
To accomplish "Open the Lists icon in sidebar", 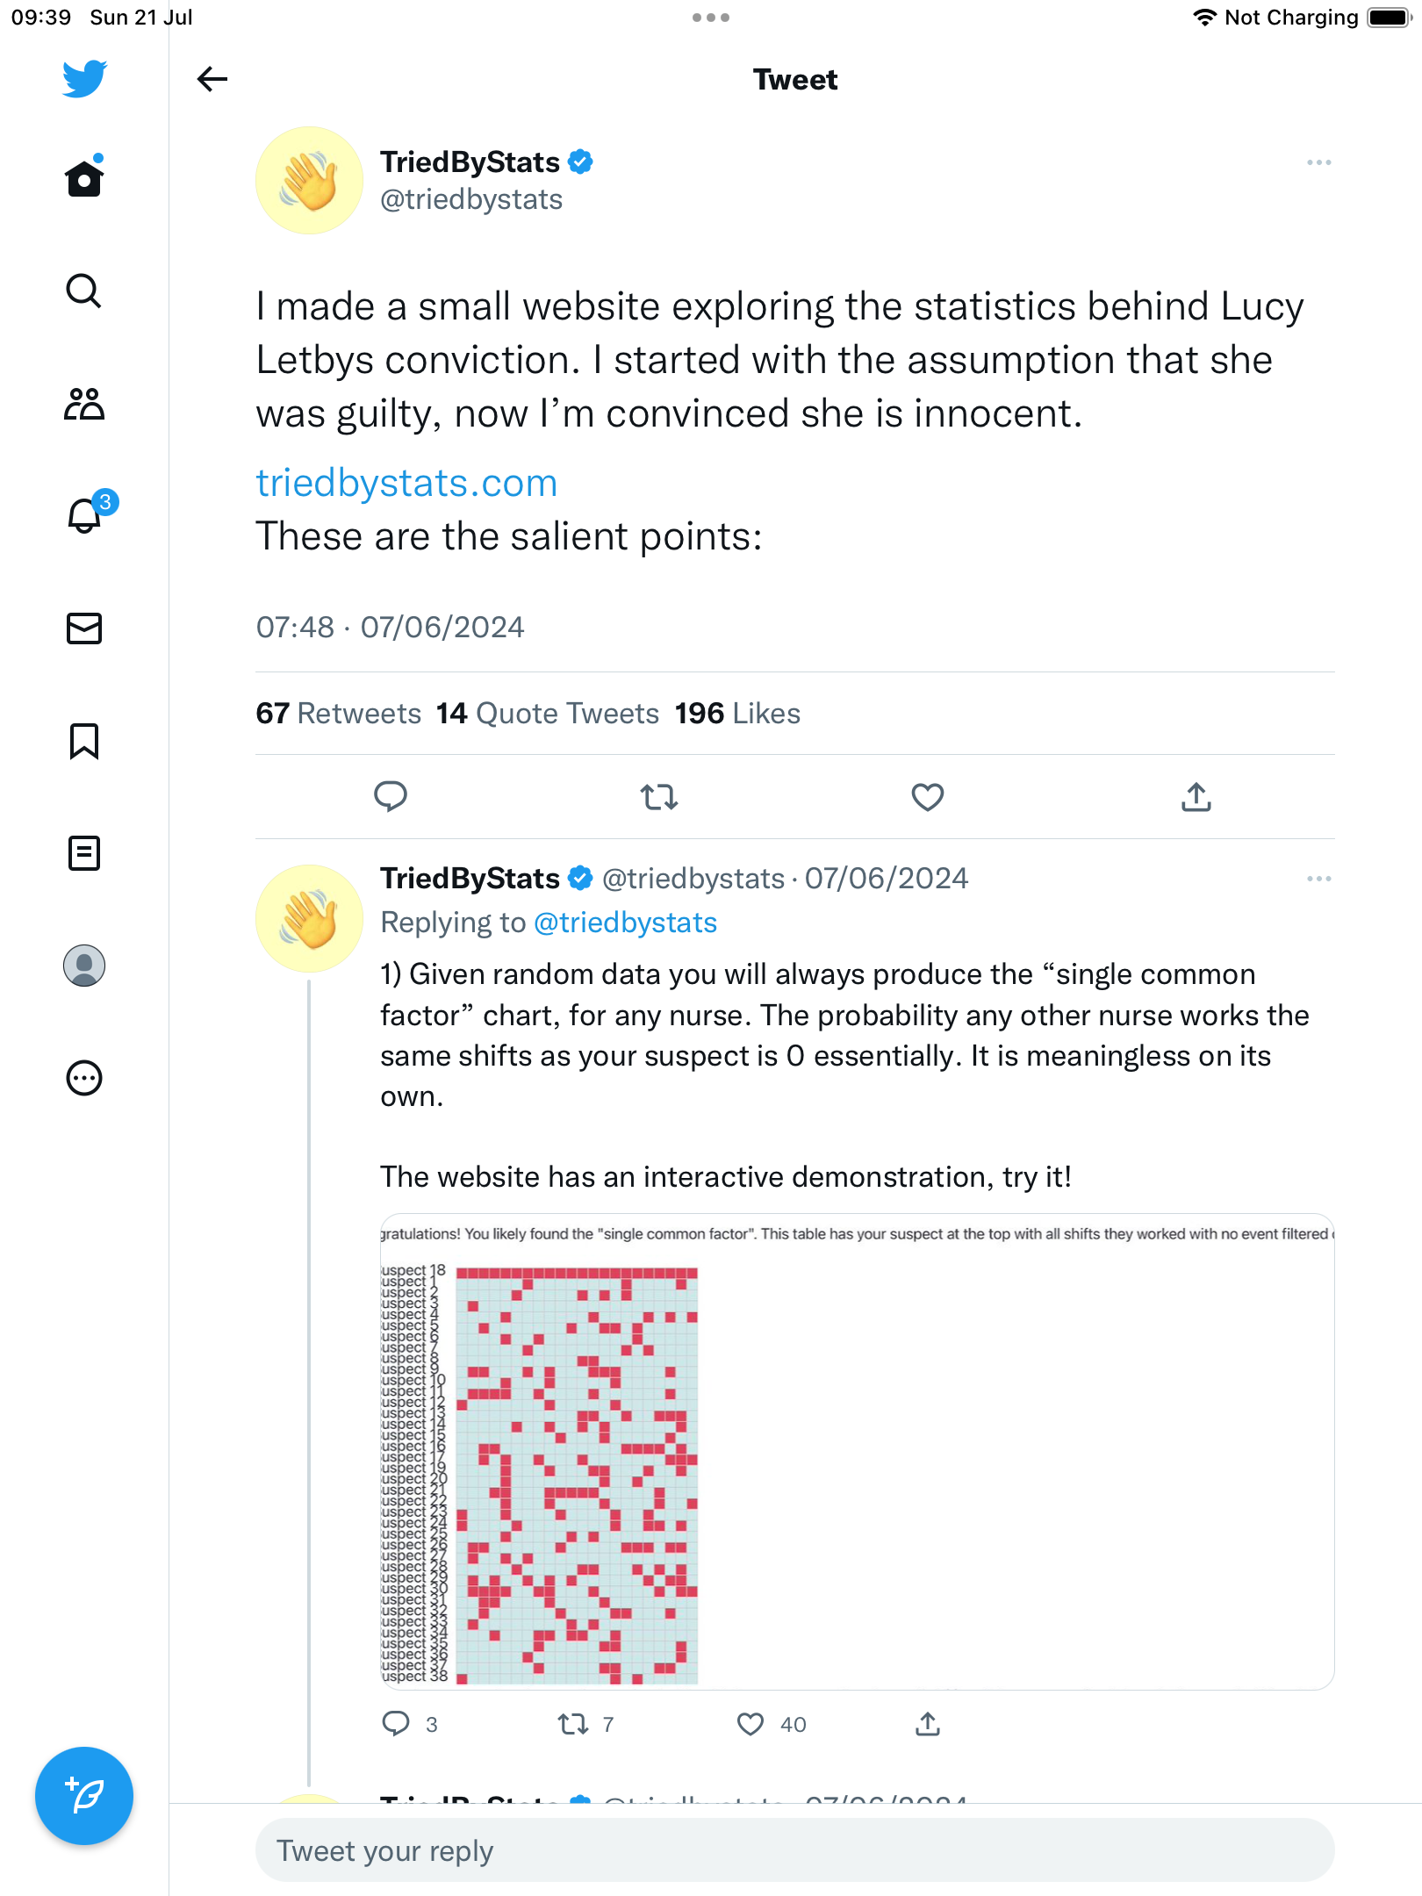I will pyautogui.click(x=84, y=853).
